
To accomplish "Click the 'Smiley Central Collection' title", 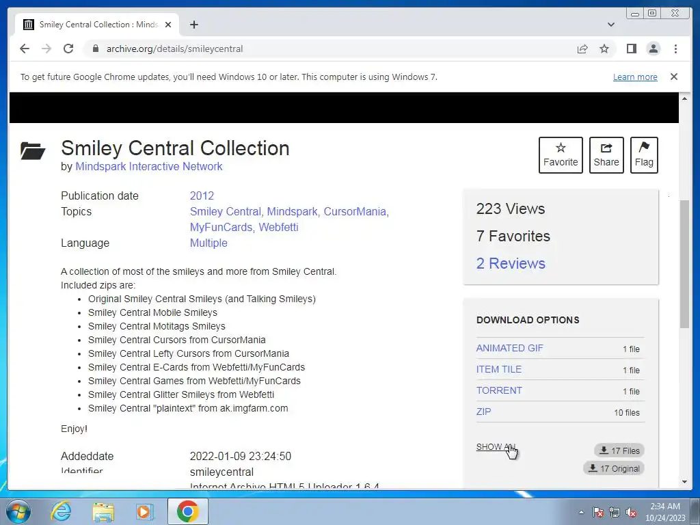I will pyautogui.click(x=175, y=148).
